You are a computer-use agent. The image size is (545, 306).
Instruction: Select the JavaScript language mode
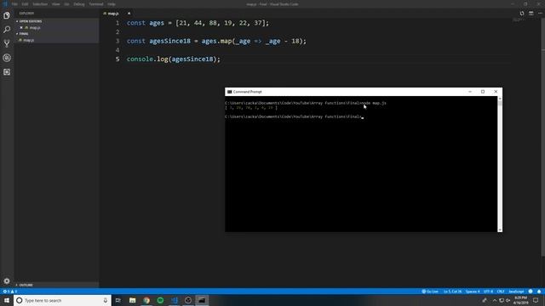[516, 292]
